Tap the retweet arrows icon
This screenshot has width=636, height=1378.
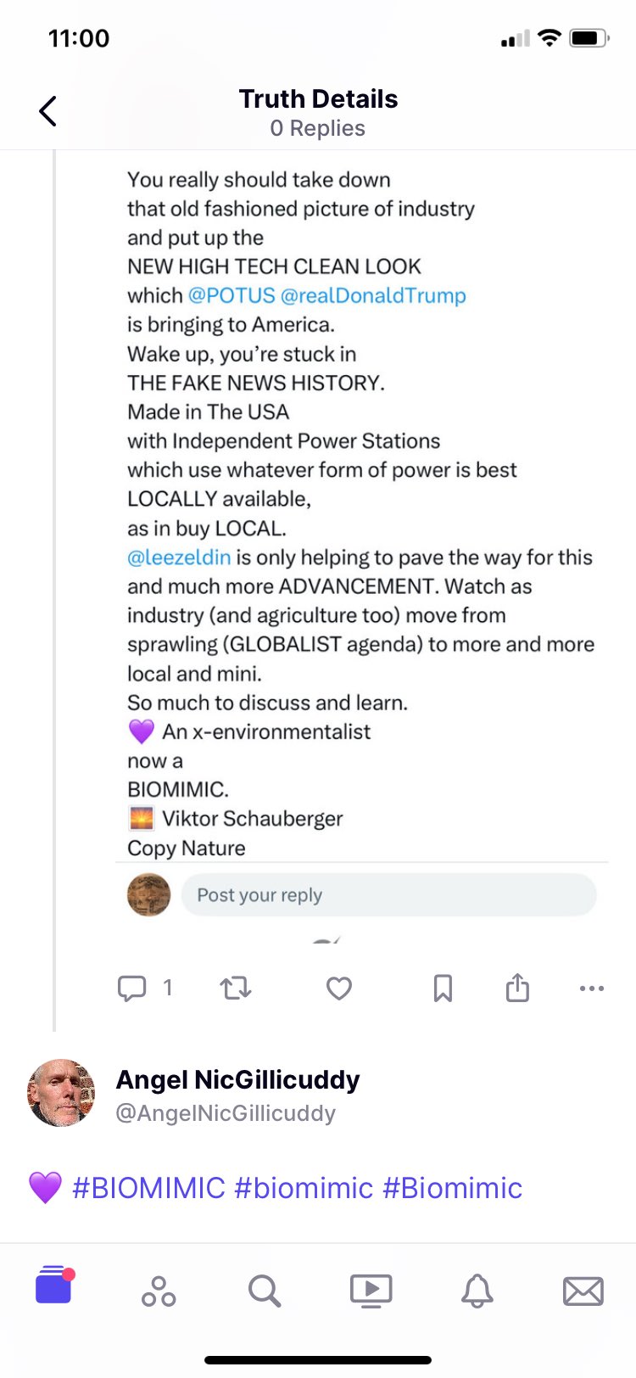(236, 989)
